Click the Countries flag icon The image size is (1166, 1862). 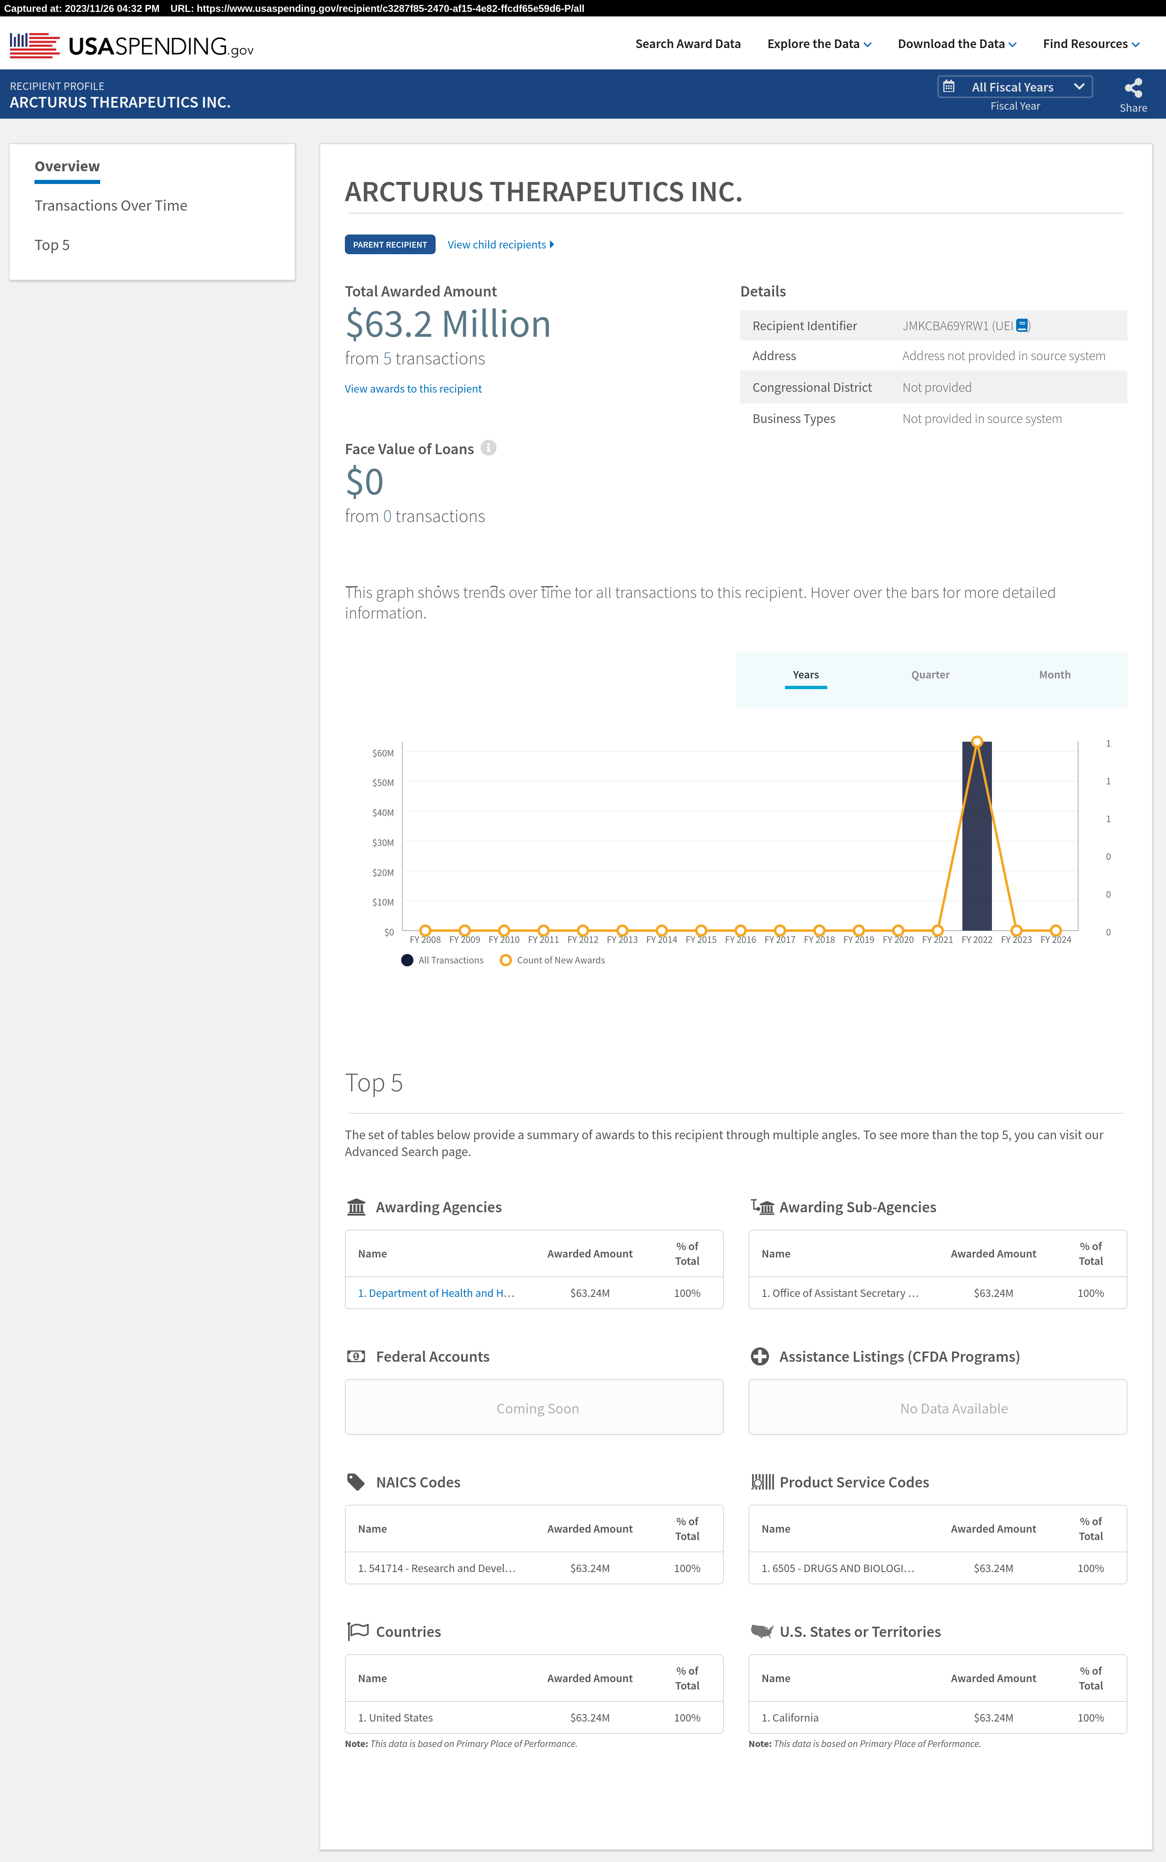[x=357, y=1631]
